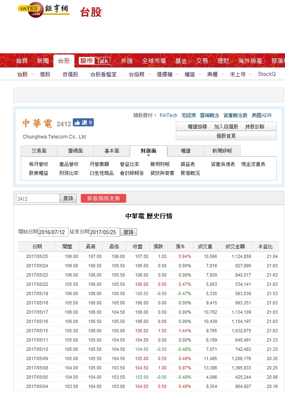Click the date cell 2017/05/19

37,293
